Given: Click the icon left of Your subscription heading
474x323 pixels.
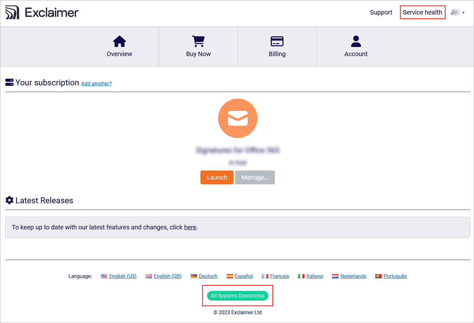Looking at the screenshot, I should click(9, 82).
